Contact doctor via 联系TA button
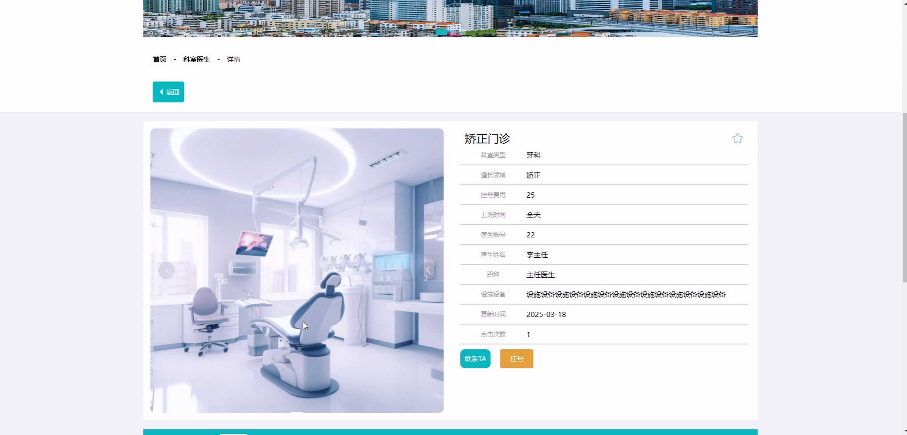 [x=475, y=358]
